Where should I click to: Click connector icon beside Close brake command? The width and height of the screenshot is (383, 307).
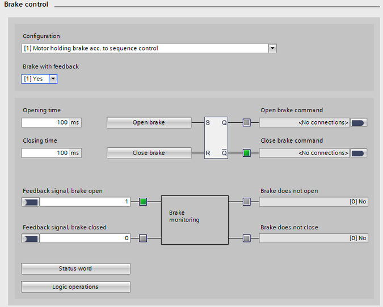359,153
